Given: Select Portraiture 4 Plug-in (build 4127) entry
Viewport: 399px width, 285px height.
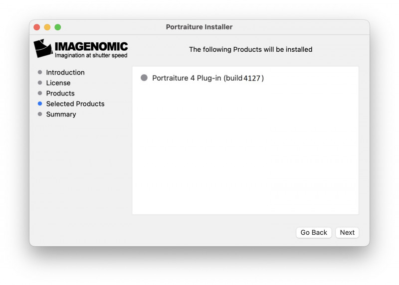Looking at the screenshot, I should click(x=207, y=78).
